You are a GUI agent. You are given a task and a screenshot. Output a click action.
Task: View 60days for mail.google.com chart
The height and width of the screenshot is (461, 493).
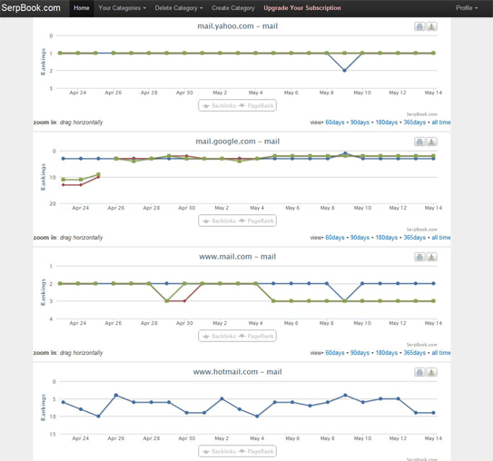tap(334, 238)
